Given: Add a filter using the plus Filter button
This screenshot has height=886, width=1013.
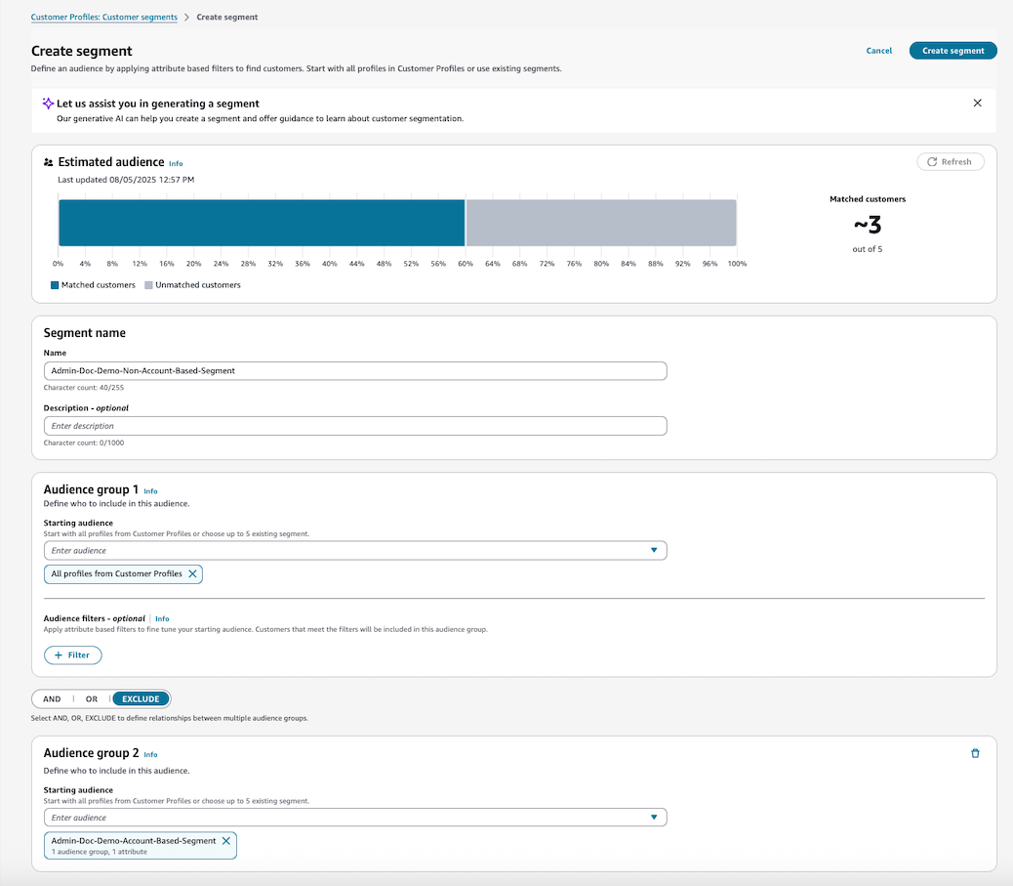Looking at the screenshot, I should 72,654.
